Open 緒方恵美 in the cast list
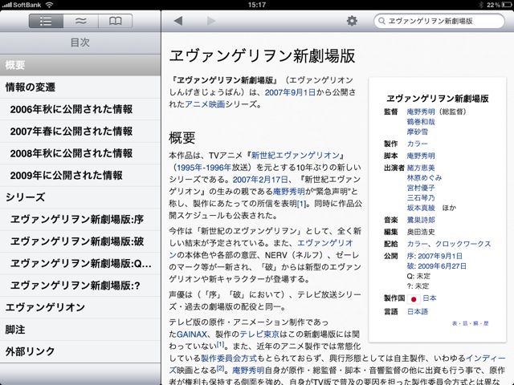Image resolution: width=514 pixels, height=385 pixels. 421,168
